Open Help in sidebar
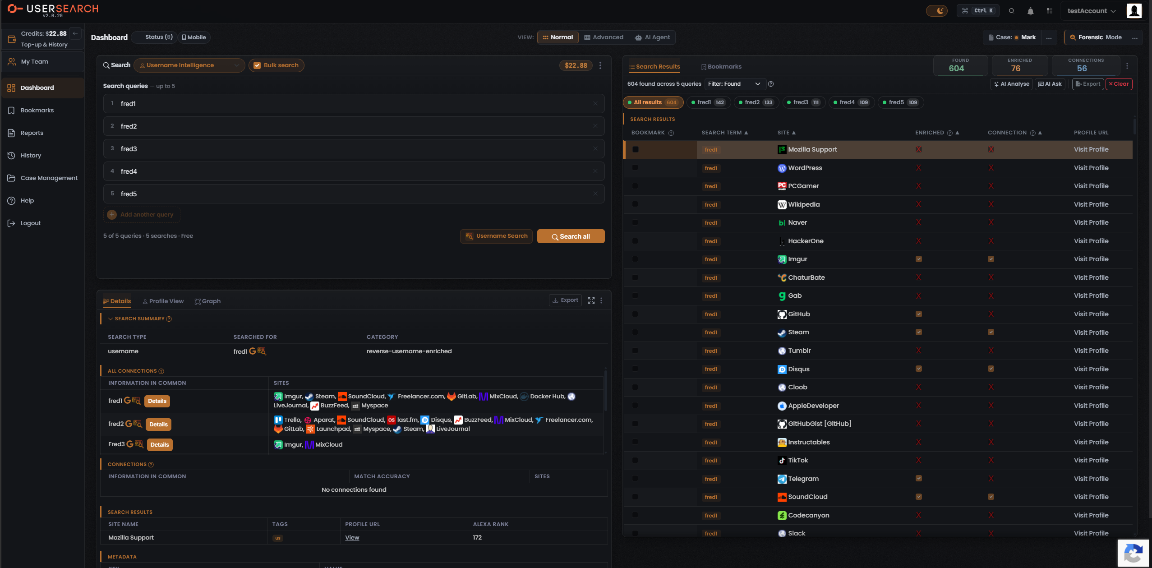The height and width of the screenshot is (568, 1152). pos(42,201)
